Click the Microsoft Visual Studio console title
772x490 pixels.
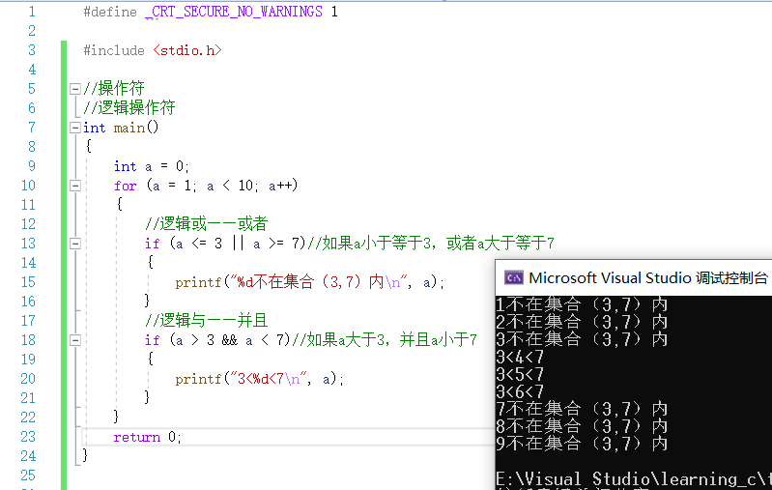click(648, 277)
